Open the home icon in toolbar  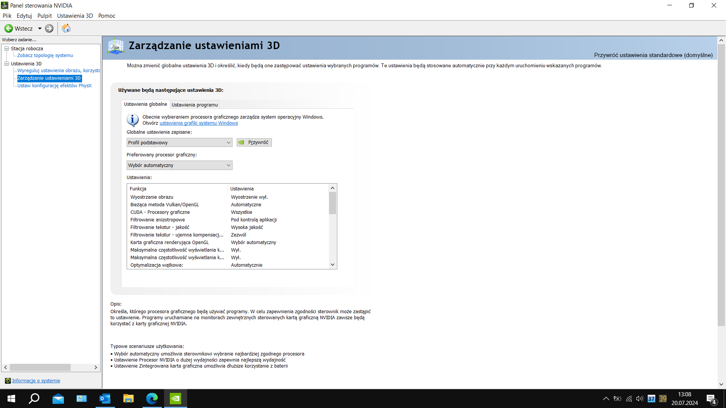click(66, 28)
